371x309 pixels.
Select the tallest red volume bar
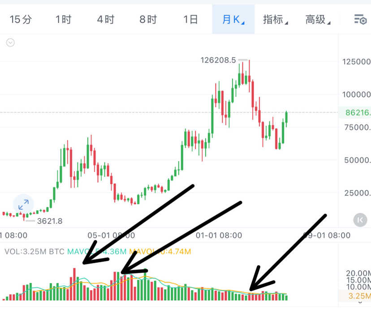click(x=74, y=284)
